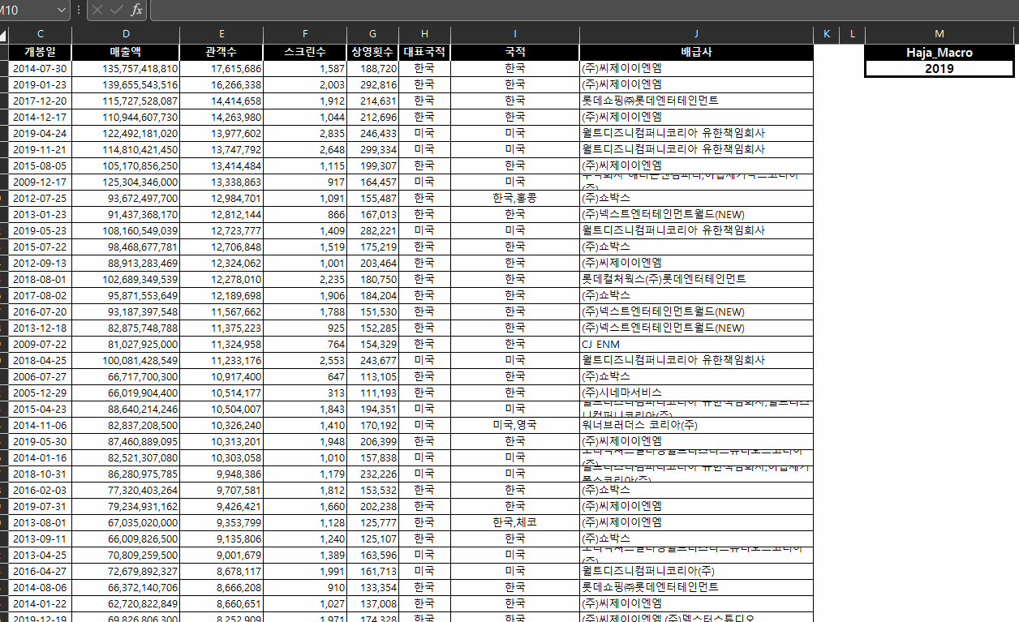The width and height of the screenshot is (1019, 622).
Task: Click the Name Box showing M10
Action: point(28,10)
